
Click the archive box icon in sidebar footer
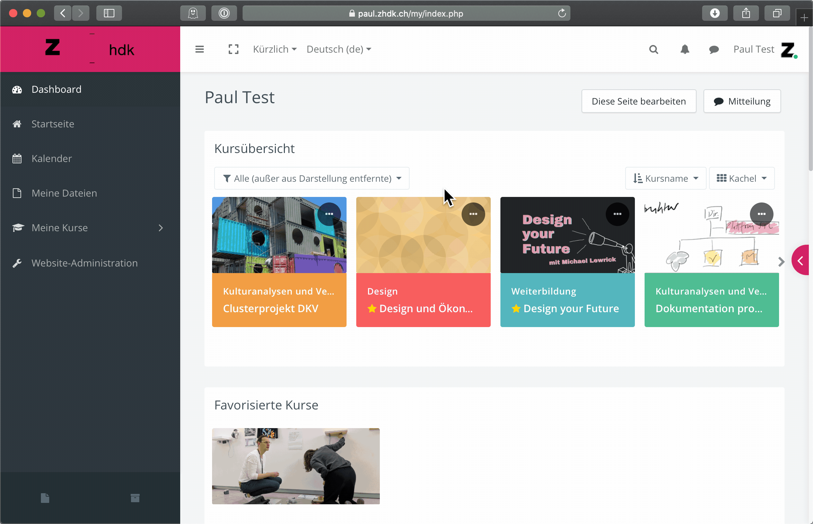[x=135, y=498]
